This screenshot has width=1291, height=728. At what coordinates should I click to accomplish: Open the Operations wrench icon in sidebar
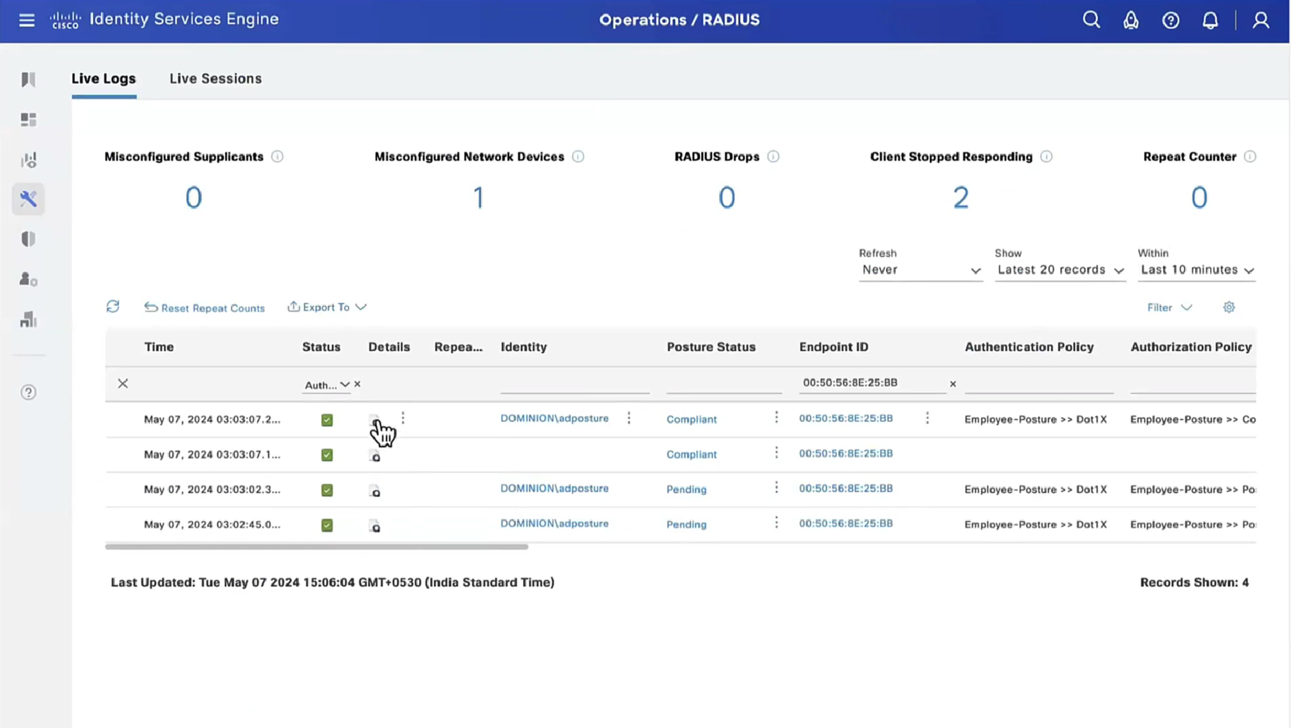(x=28, y=199)
